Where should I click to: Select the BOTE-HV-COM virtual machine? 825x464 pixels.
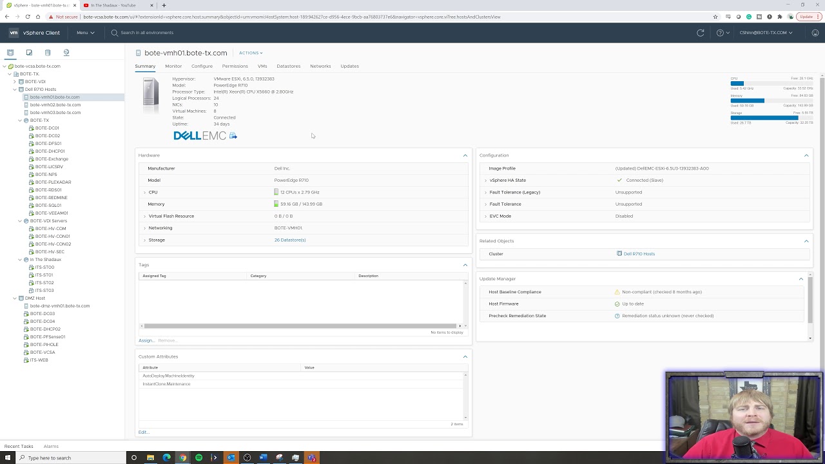tap(50, 229)
